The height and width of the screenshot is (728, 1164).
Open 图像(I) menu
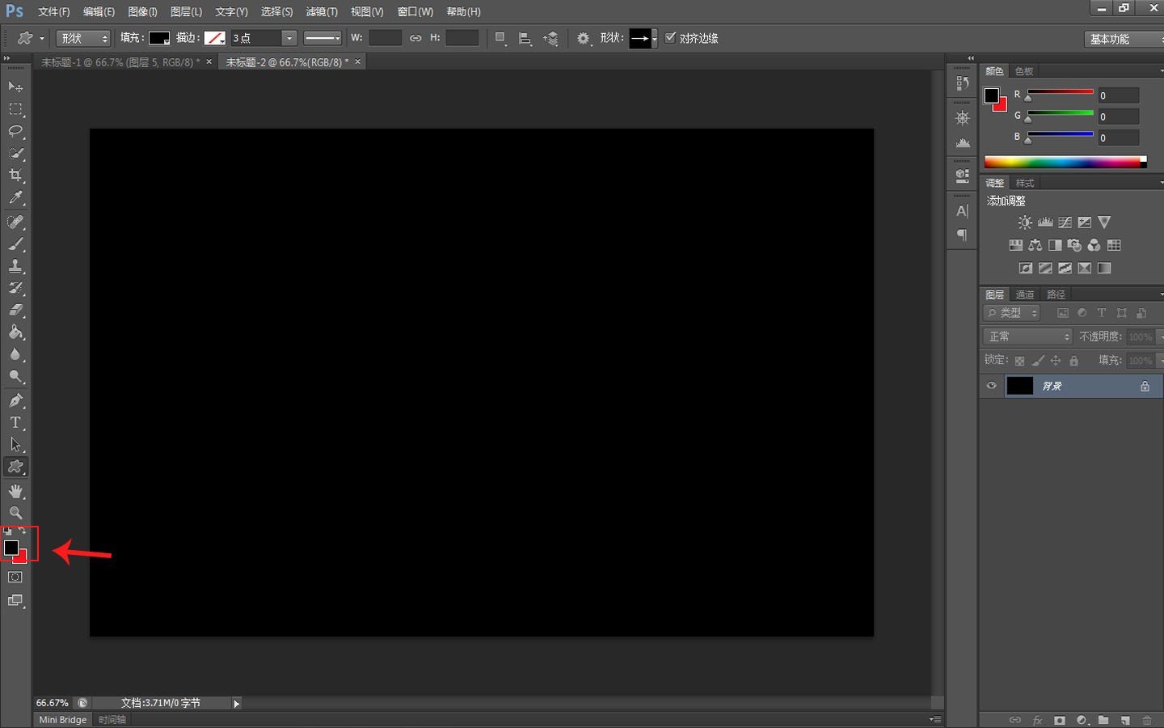pos(142,11)
